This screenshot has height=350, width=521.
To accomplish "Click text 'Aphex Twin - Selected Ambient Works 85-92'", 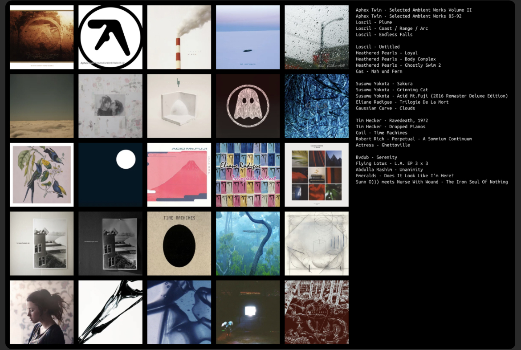I will [x=408, y=16].
